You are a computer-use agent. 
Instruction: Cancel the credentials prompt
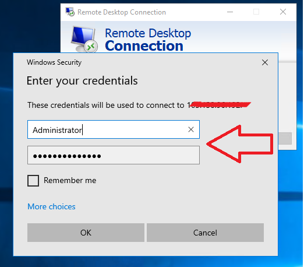coord(205,233)
